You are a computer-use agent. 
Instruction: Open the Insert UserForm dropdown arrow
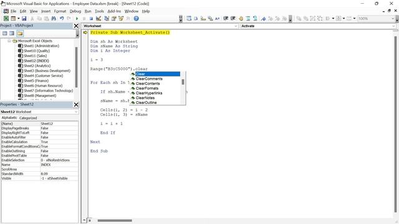click(18, 18)
